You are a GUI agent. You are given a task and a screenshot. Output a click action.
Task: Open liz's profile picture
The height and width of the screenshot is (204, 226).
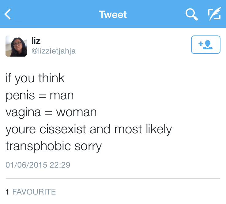(16, 46)
